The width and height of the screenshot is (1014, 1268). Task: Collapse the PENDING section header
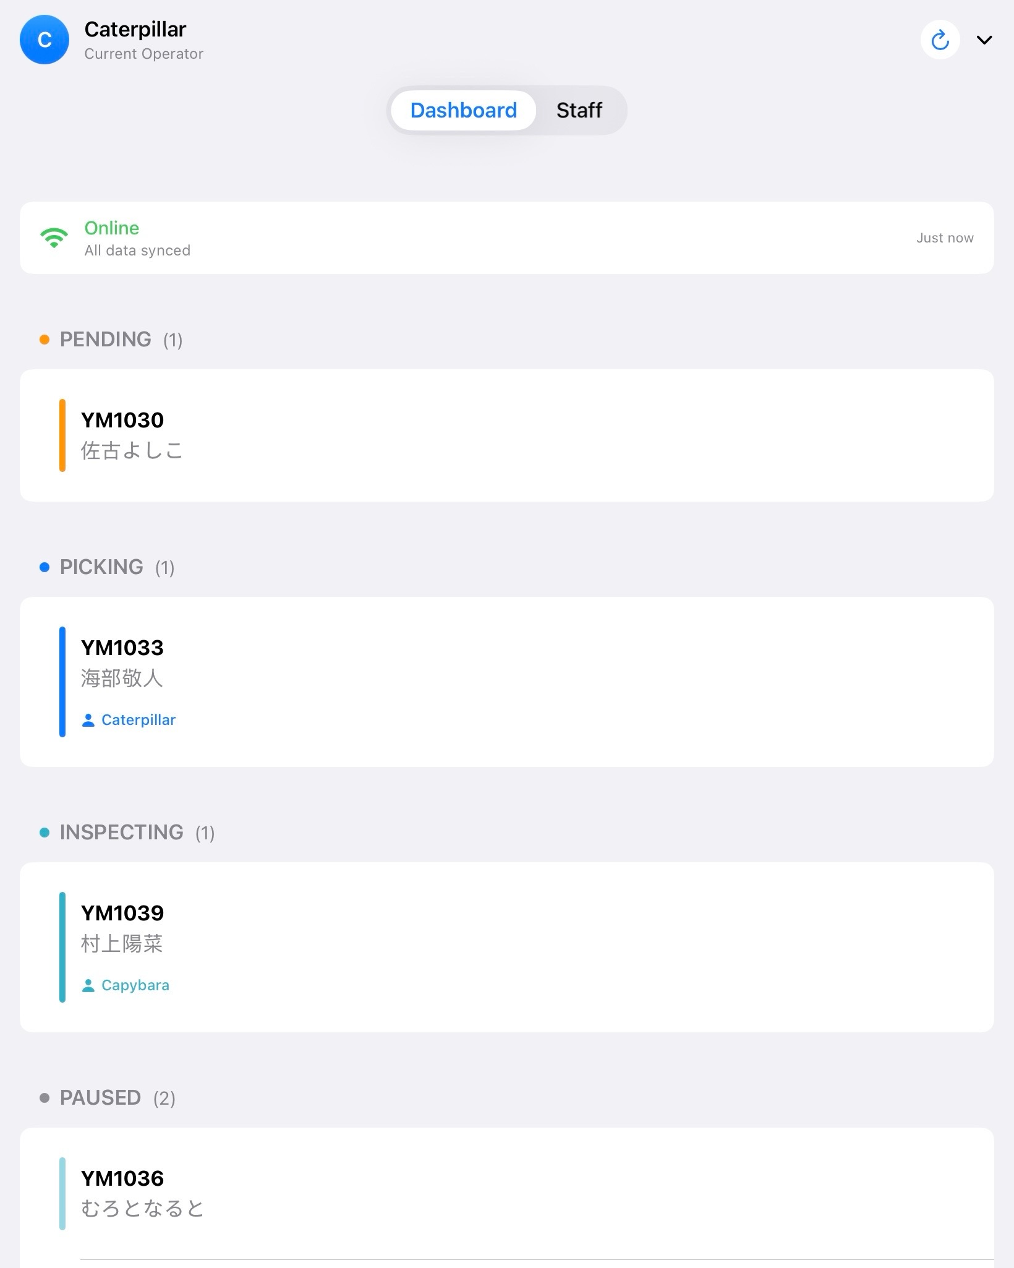[106, 340]
